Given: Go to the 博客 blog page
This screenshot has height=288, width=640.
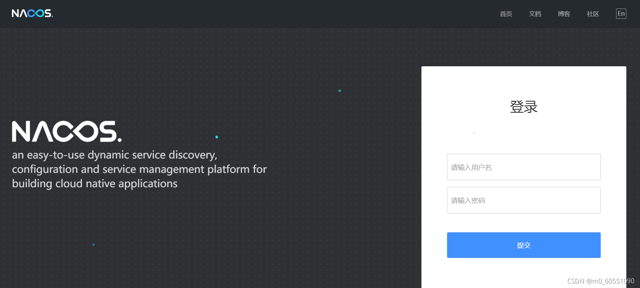Looking at the screenshot, I should [564, 14].
